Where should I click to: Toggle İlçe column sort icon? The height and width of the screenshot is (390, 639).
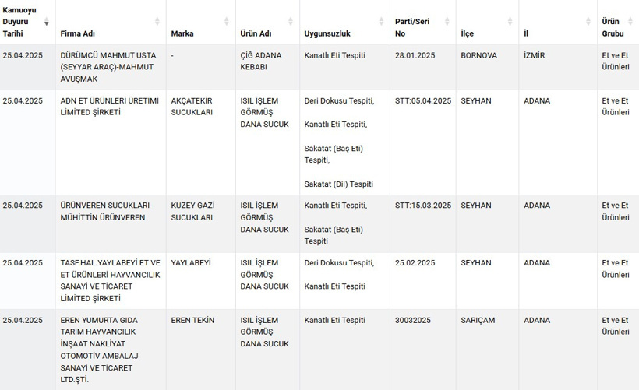(510, 22)
